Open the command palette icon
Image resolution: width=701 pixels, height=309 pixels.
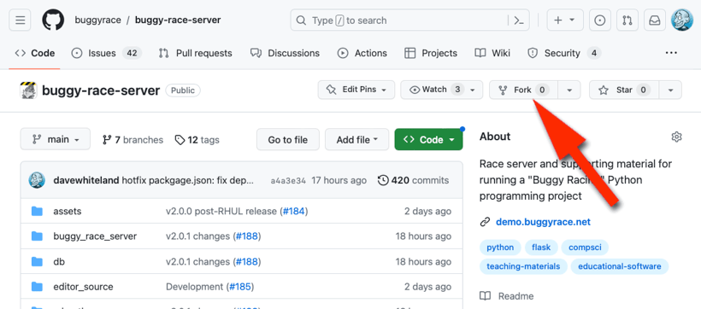point(519,20)
